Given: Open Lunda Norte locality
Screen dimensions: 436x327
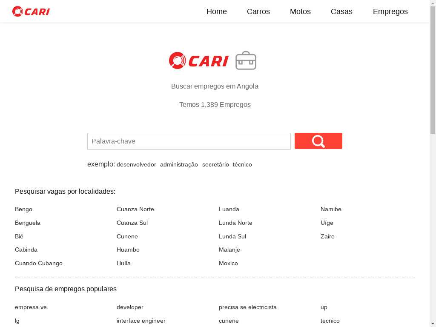Looking at the screenshot, I should coord(235,223).
